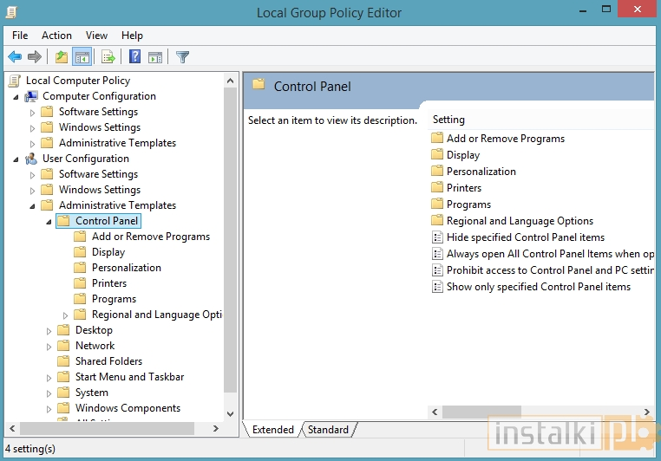Select Software Settings under User Configuration
The image size is (661, 461).
pyautogui.click(x=98, y=174)
